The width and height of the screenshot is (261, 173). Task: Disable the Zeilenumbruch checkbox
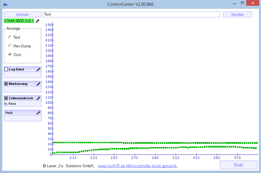(6, 98)
